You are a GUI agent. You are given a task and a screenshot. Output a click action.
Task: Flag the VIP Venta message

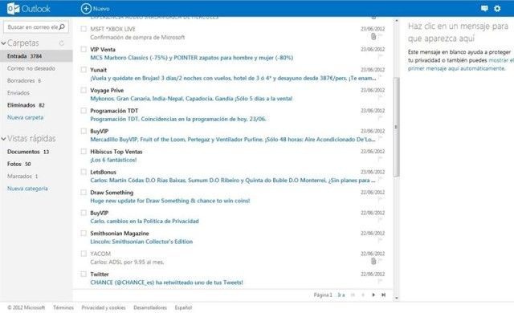click(x=380, y=57)
